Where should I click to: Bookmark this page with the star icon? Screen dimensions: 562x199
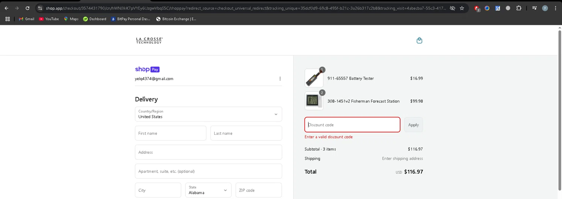462,8
